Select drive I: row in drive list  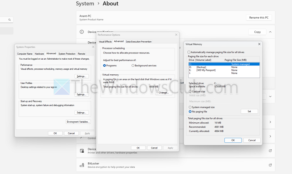(x=224, y=73)
